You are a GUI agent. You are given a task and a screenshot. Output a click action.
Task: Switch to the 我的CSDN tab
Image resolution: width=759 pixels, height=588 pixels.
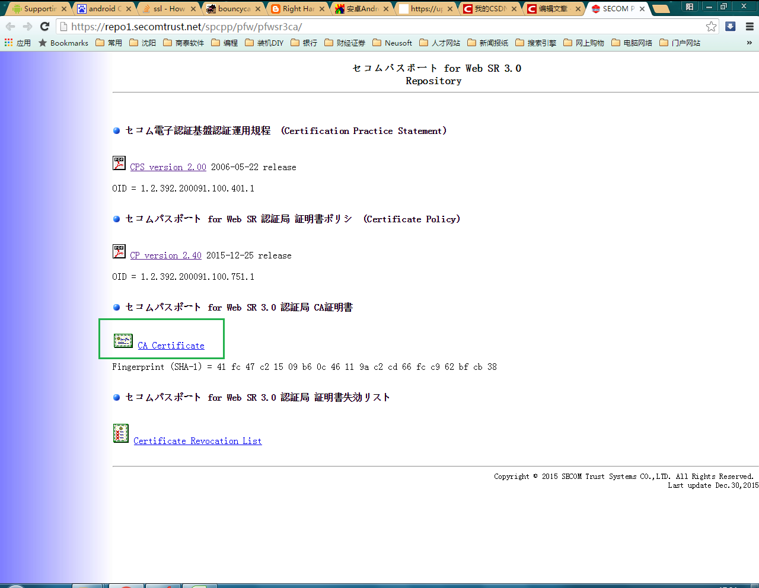[x=490, y=9]
